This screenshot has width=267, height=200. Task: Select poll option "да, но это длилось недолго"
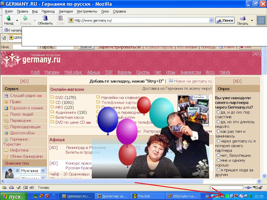click(218, 122)
